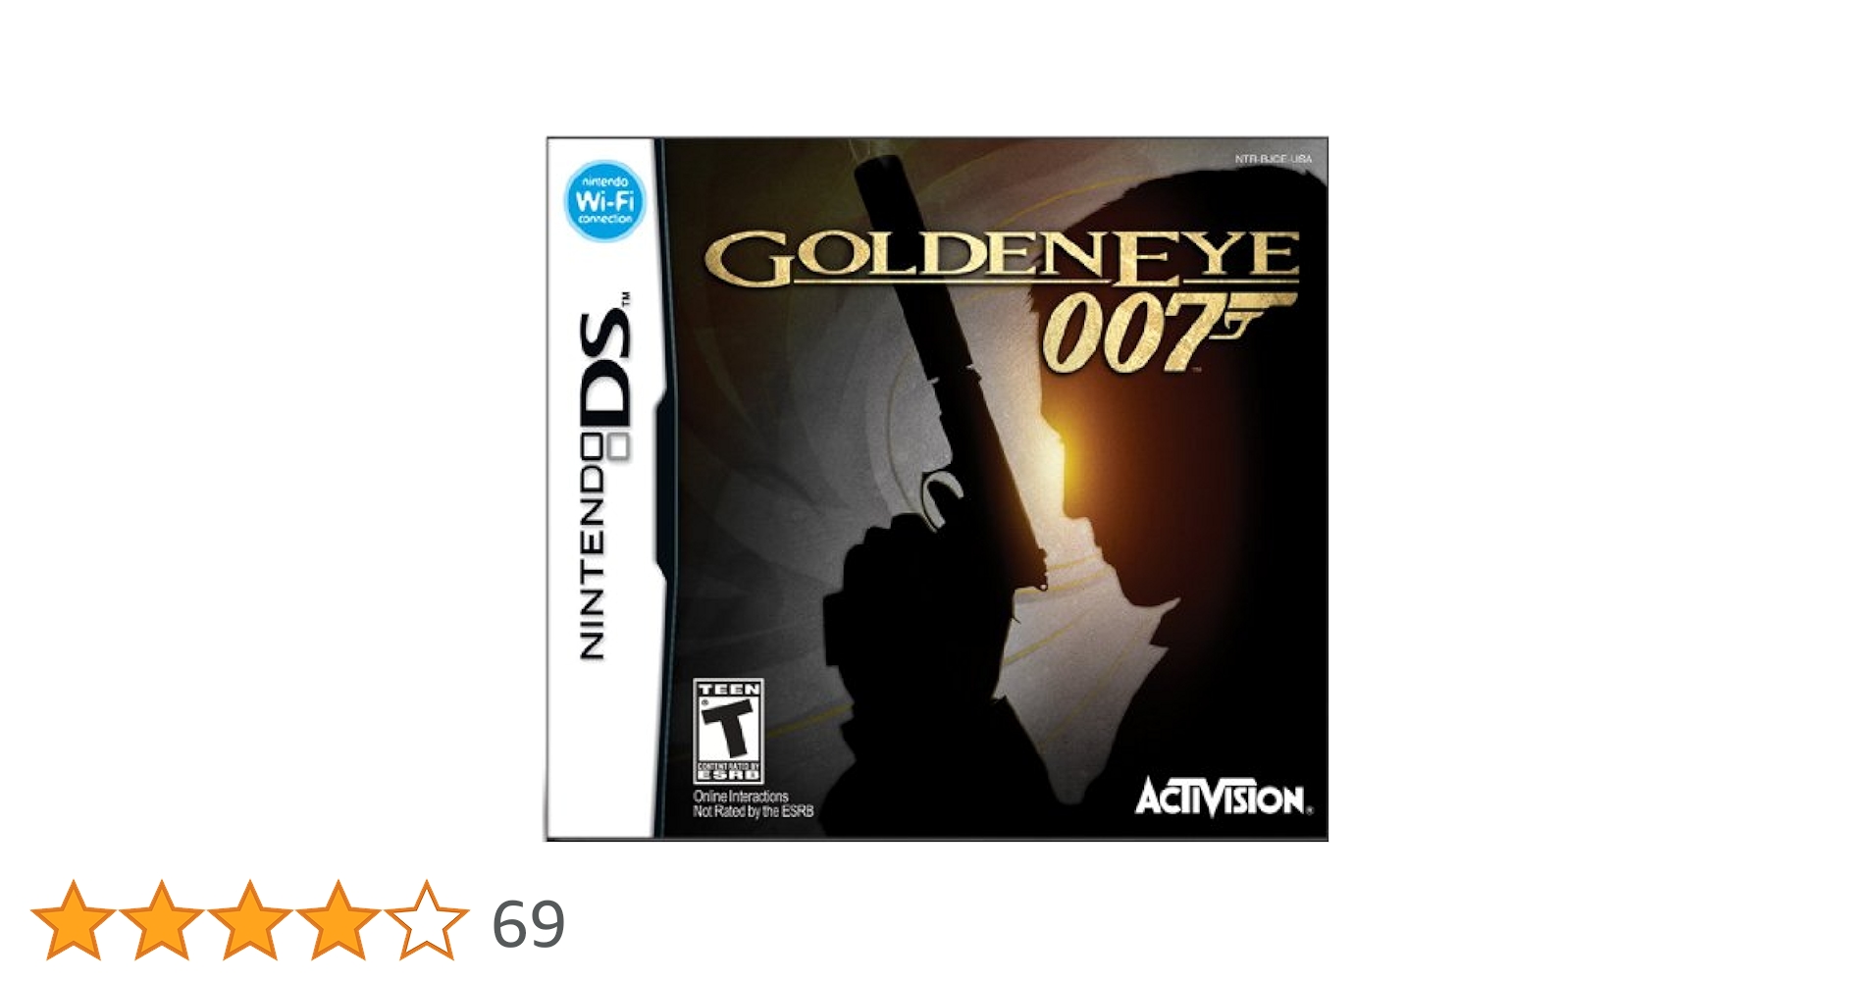Click the empty fifth rating star
Image resolution: width=1874 pixels, height=981 pixels.
point(426,920)
